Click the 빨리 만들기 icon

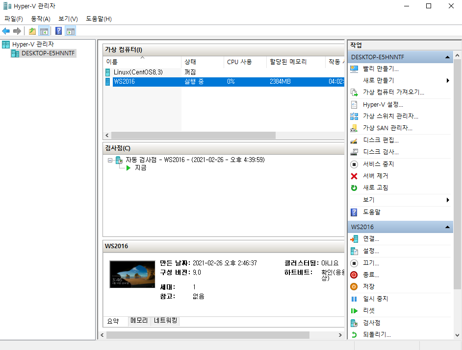coord(354,69)
